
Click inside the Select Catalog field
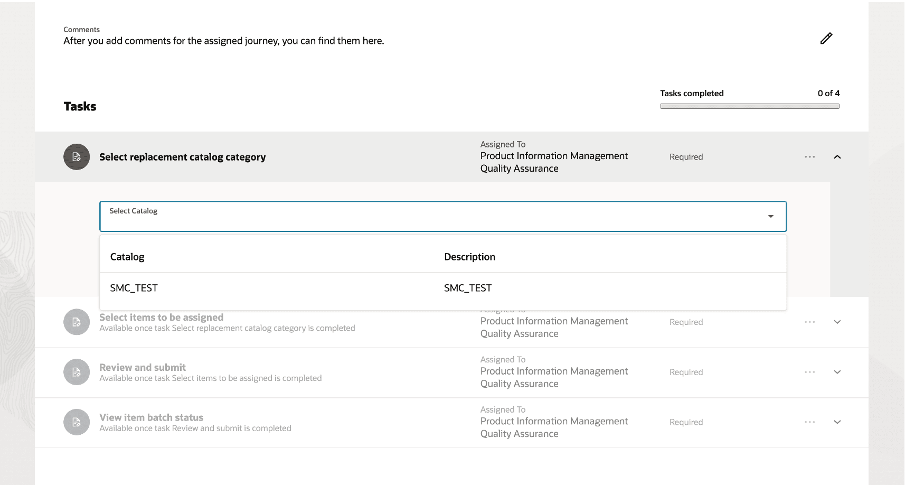[443, 216]
